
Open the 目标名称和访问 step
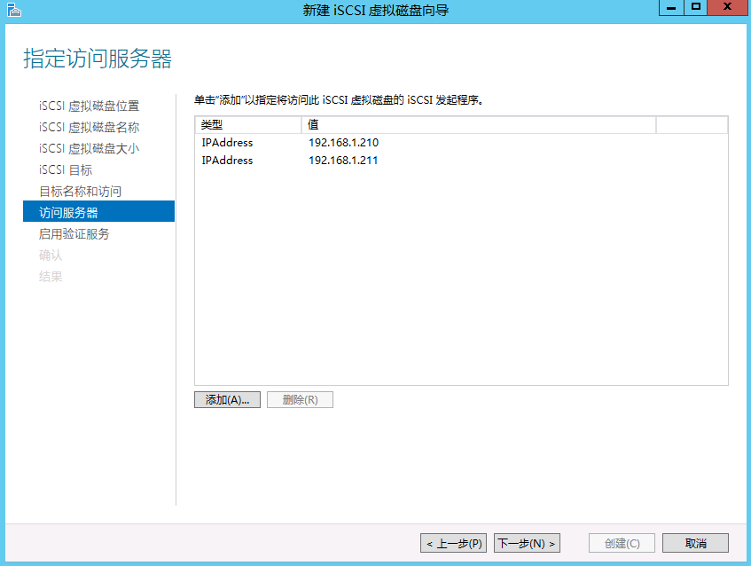pos(80,192)
